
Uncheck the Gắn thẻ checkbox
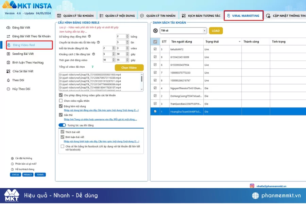(61, 115)
